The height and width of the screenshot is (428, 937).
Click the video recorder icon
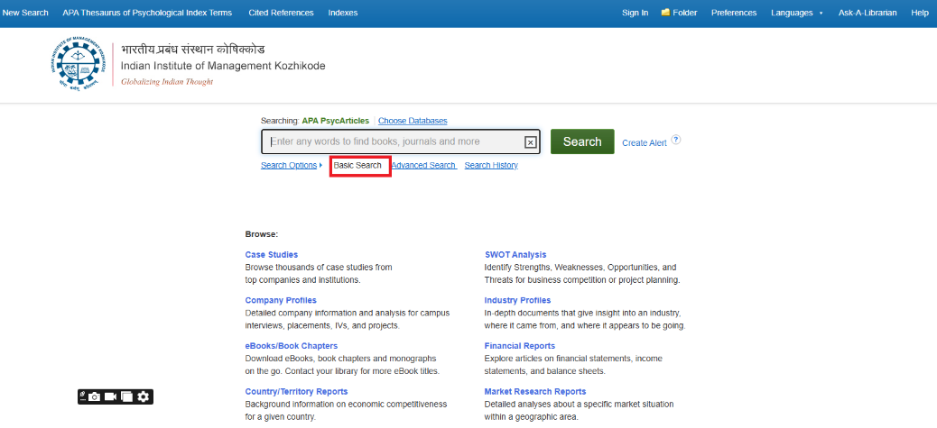[111, 396]
